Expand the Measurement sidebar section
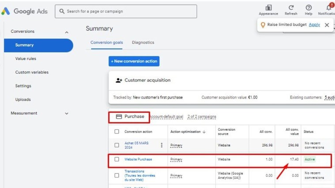Image resolution: width=335 pixels, height=188 pixels. [x=67, y=114]
